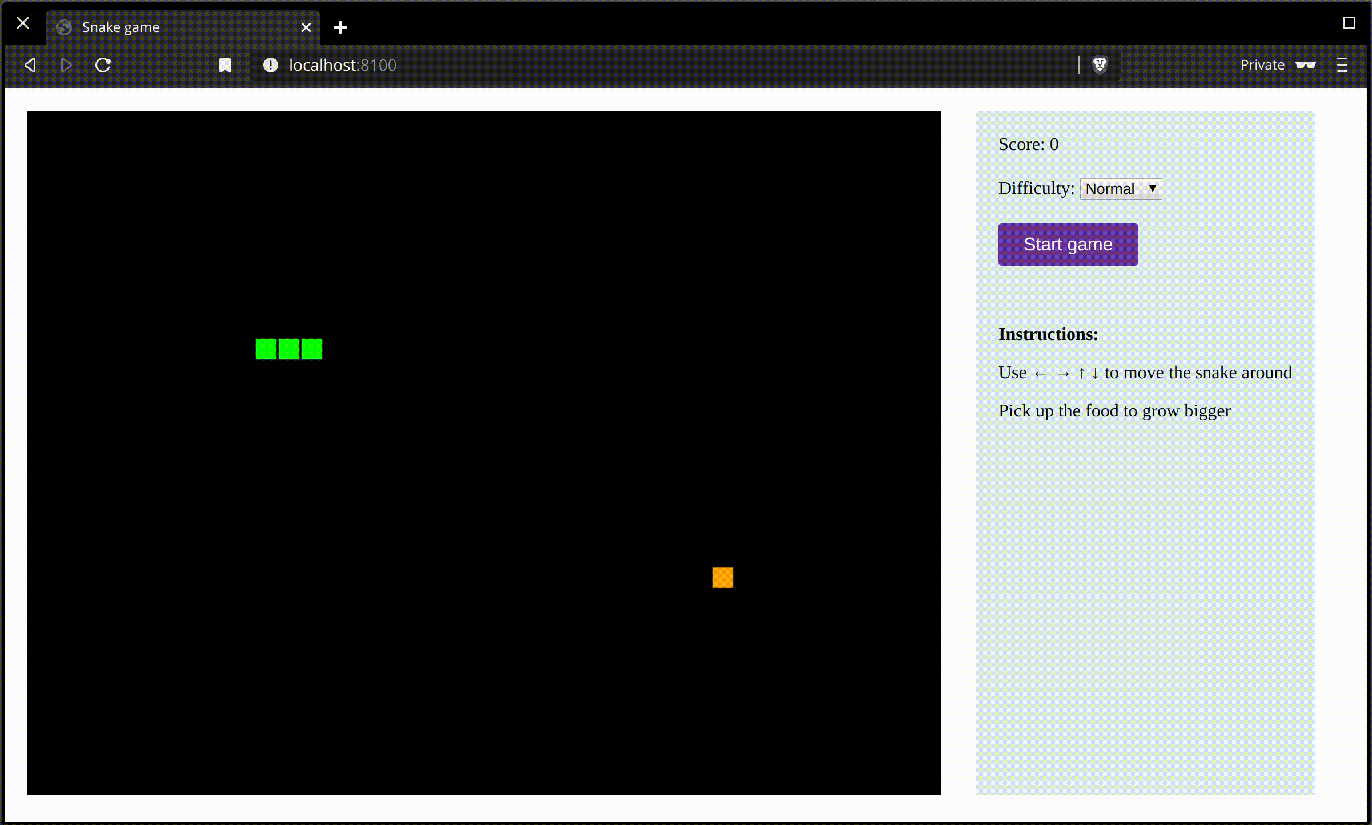The image size is (1372, 825).
Task: Click the bookmark icon in toolbar
Action: (225, 65)
